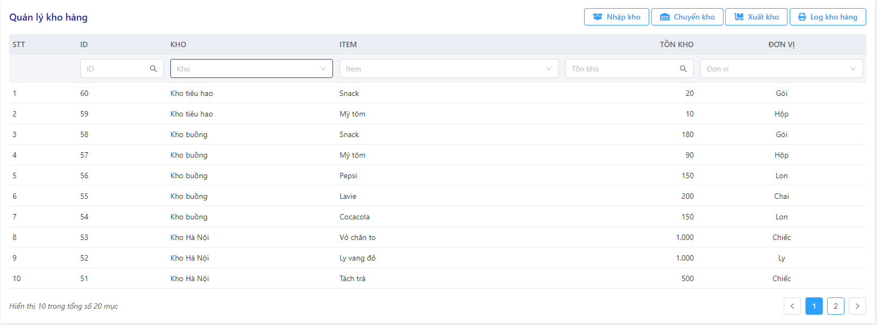Select page 1 in pagination
Screen dimensions: 877x325
pyautogui.click(x=814, y=306)
